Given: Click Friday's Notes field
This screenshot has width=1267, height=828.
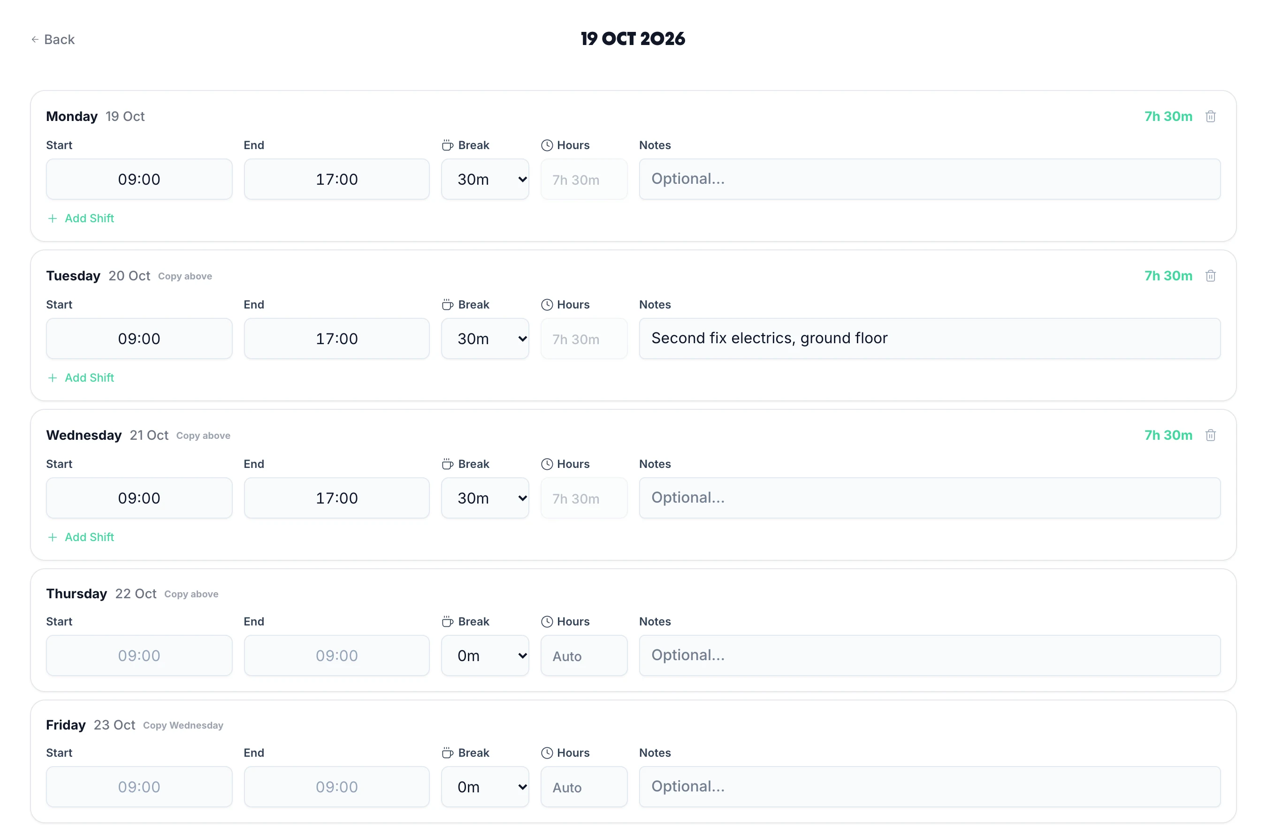Looking at the screenshot, I should tap(930, 787).
